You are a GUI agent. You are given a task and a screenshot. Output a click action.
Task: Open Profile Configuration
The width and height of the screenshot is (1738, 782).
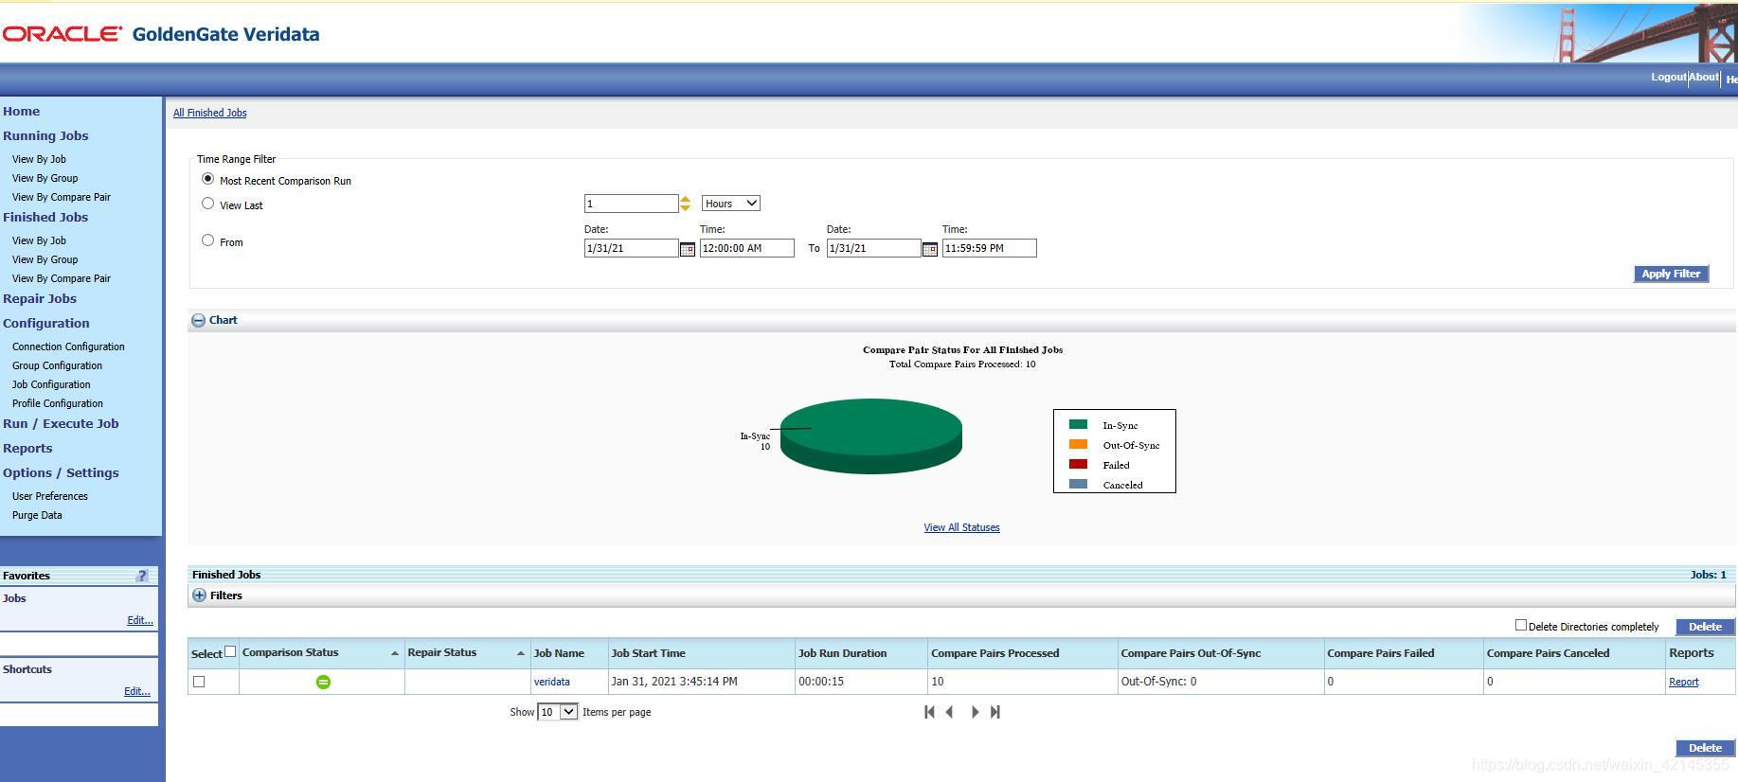click(58, 403)
